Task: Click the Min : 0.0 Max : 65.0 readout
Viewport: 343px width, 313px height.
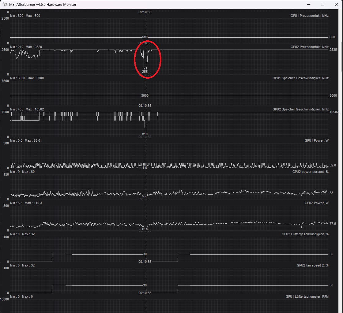Action: point(25,140)
